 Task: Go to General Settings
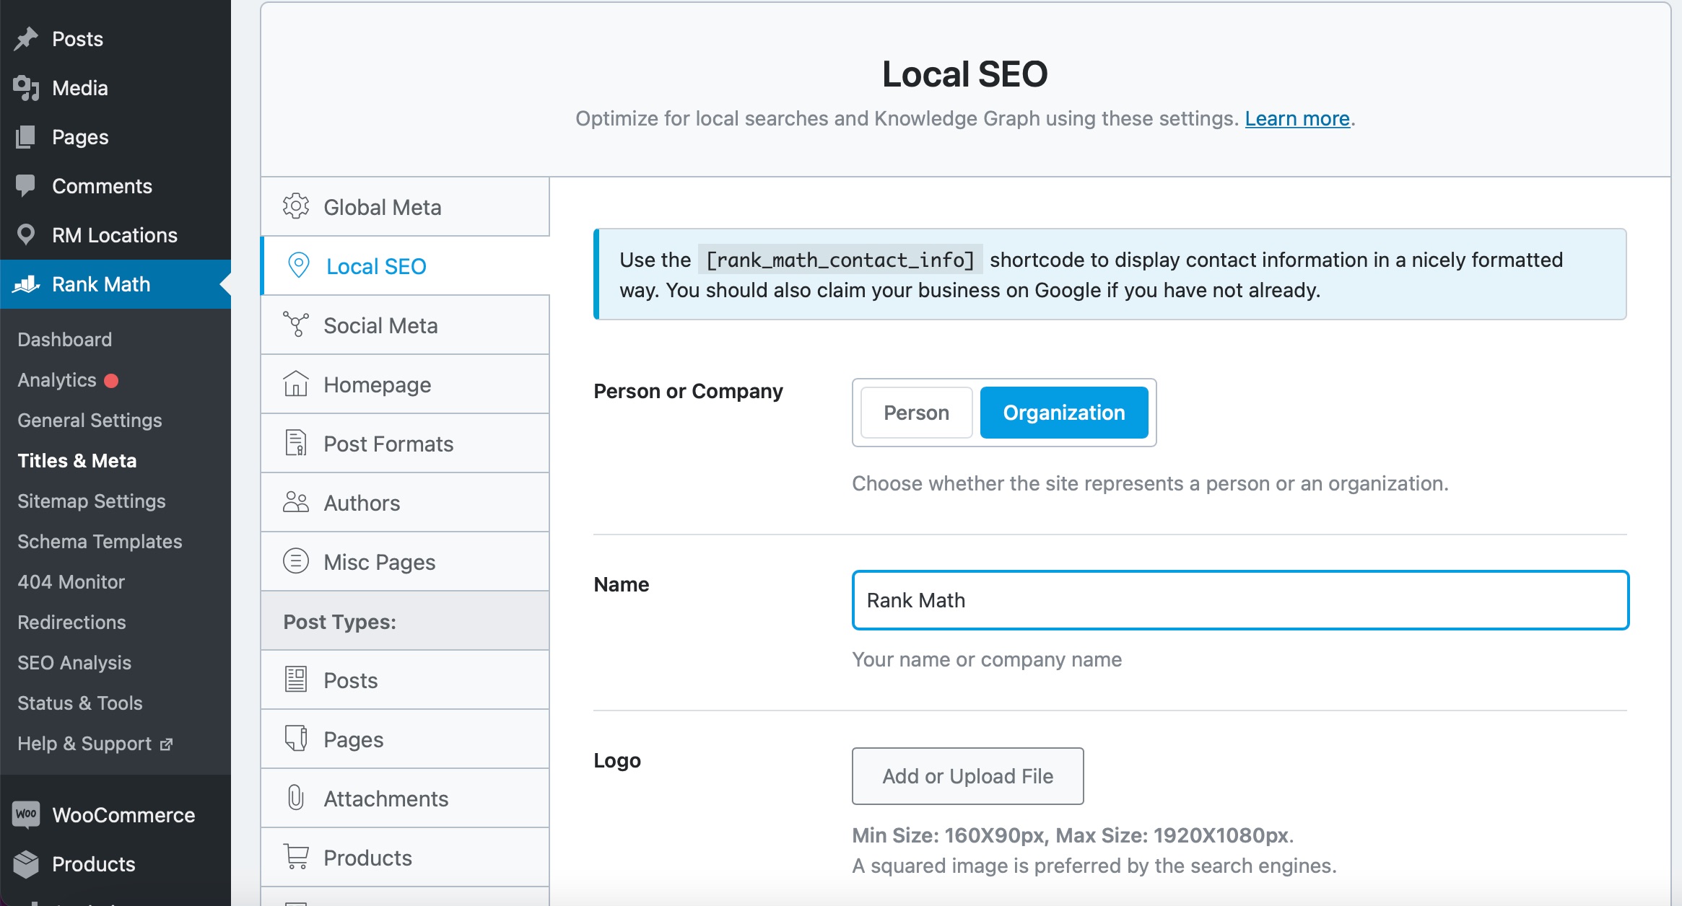(x=90, y=421)
